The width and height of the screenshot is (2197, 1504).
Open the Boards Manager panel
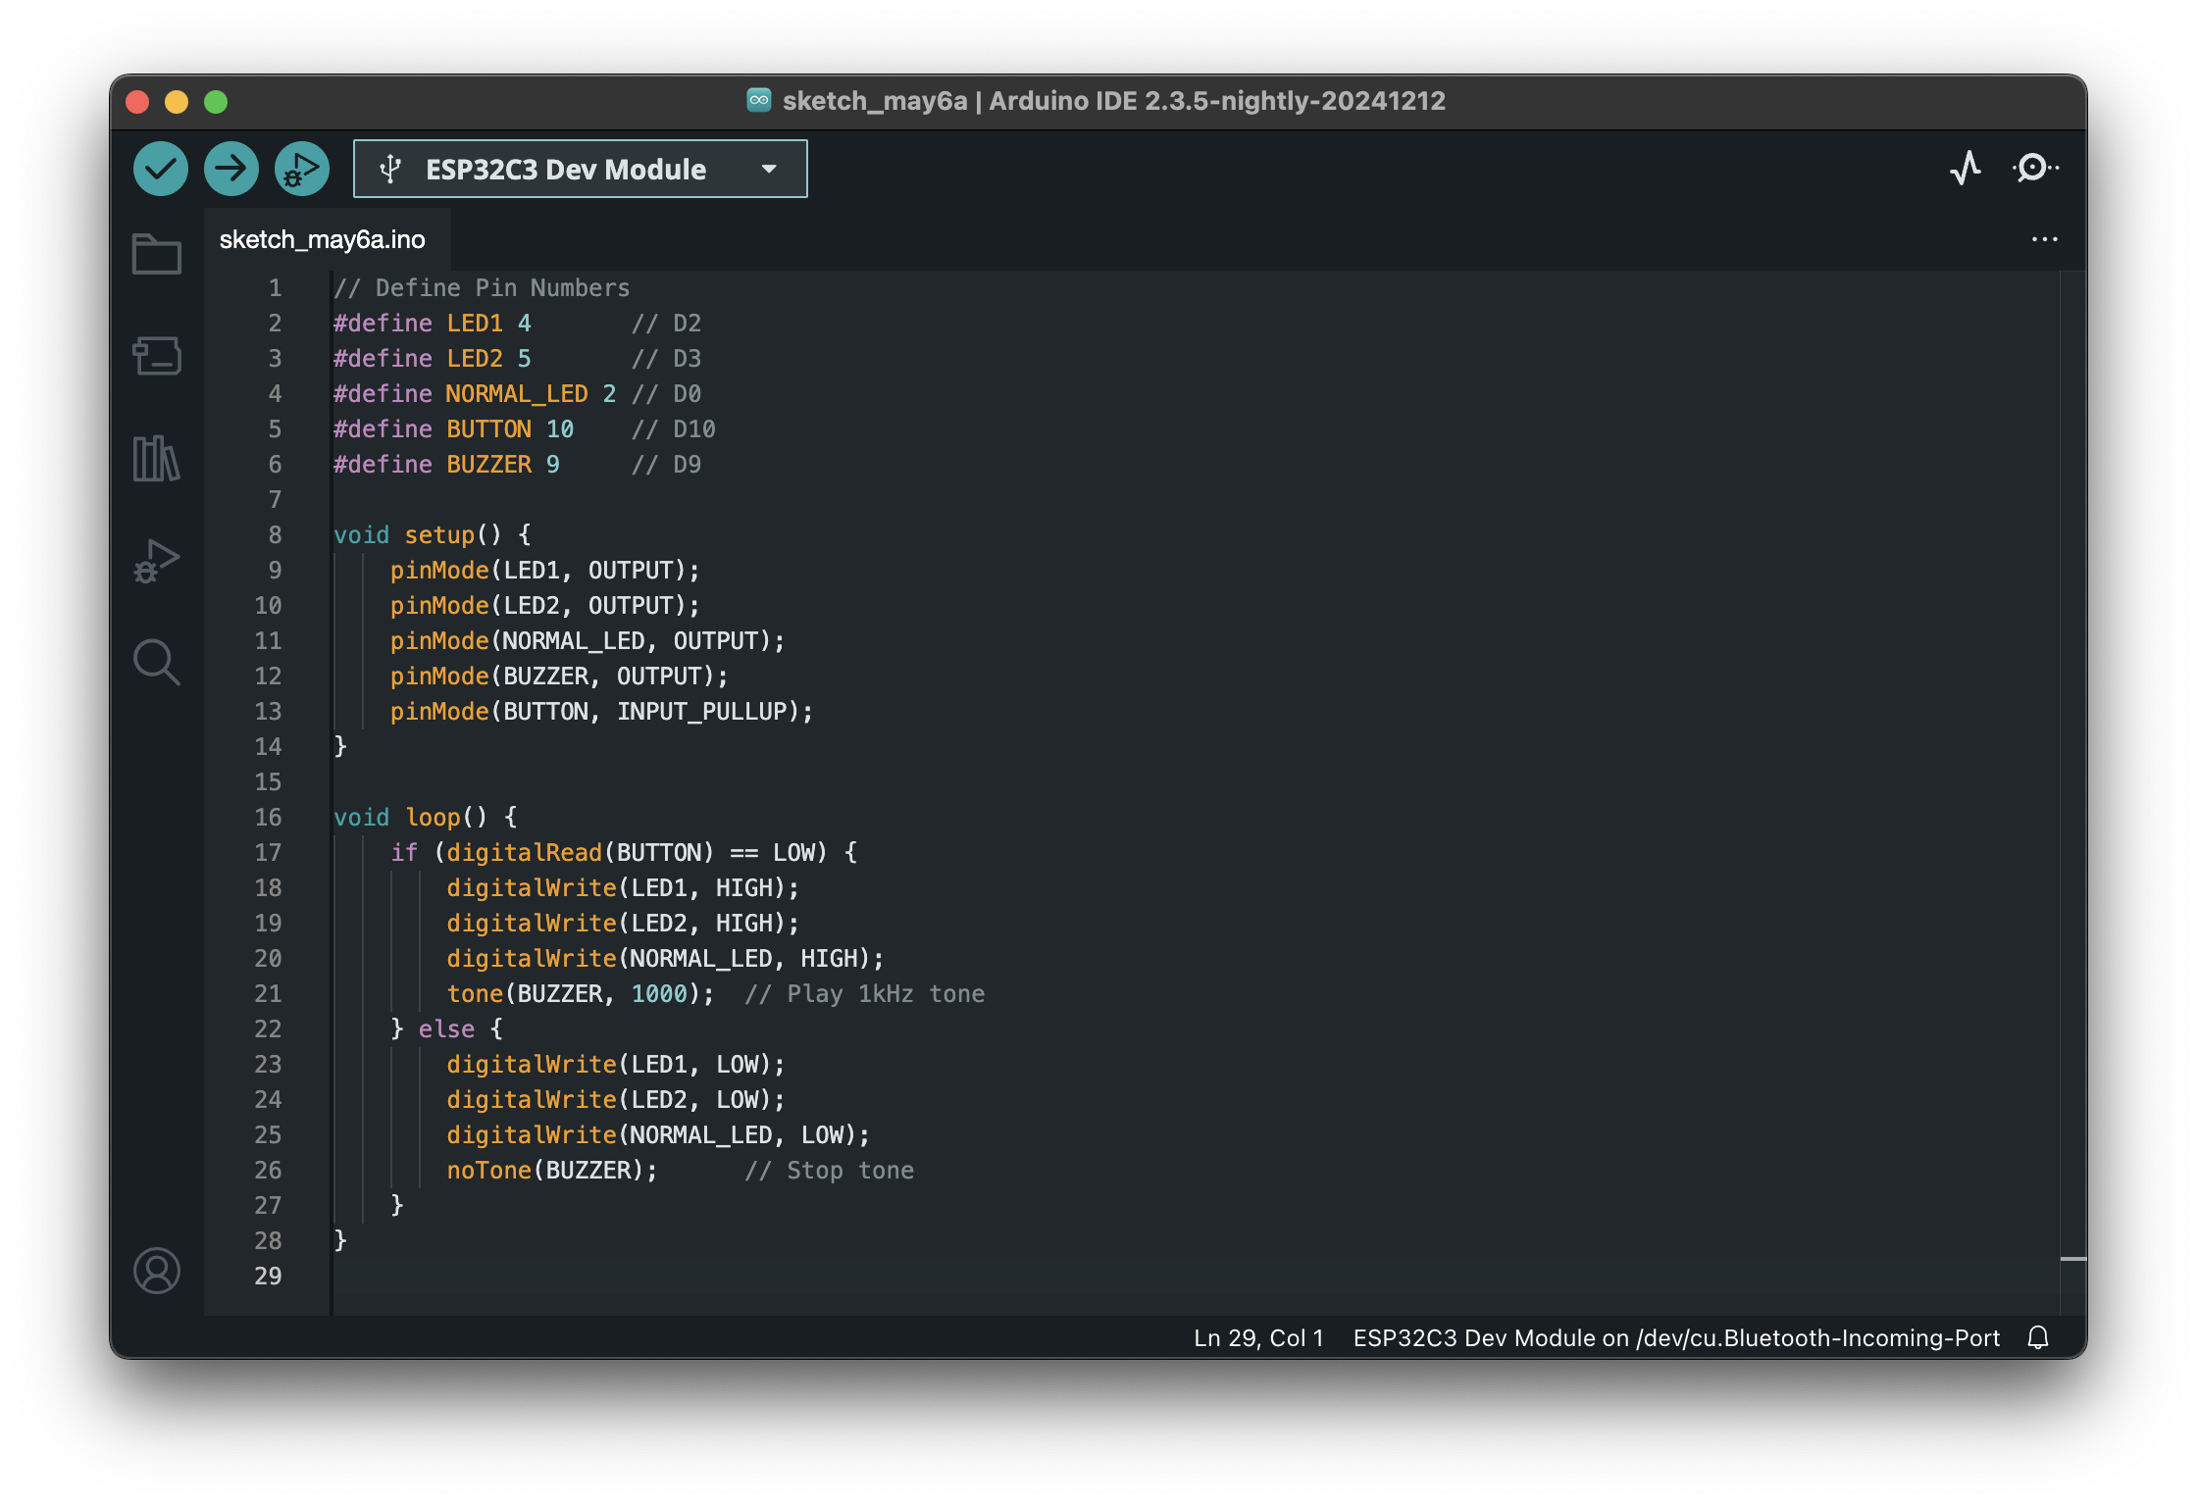[157, 356]
